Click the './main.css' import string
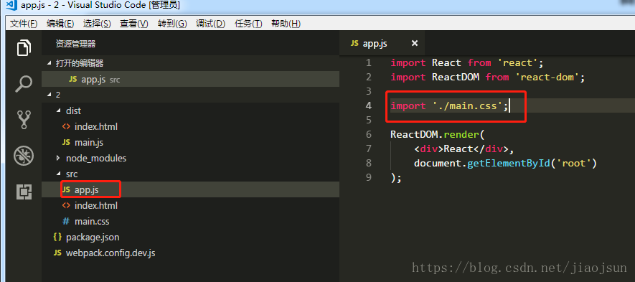This screenshot has width=635, height=282. tap(467, 105)
